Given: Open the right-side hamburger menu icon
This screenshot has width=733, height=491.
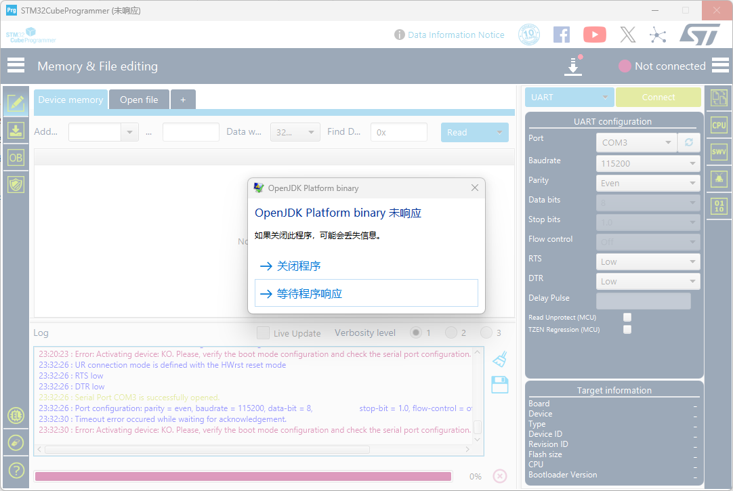Looking at the screenshot, I should (720, 66).
